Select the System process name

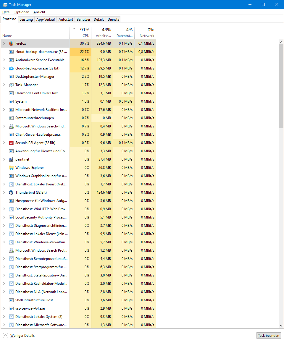(21, 101)
